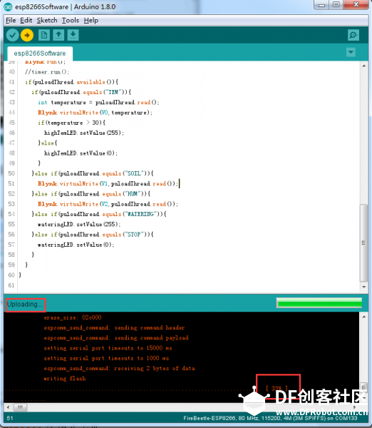372x428 pixels.
Task: Click the 'writing flash' console line
Action: [65, 379]
